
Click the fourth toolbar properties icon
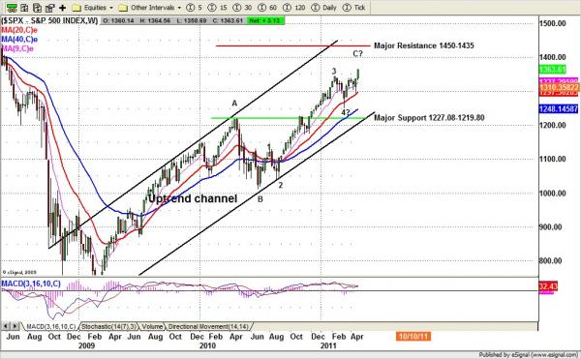coord(49,8)
